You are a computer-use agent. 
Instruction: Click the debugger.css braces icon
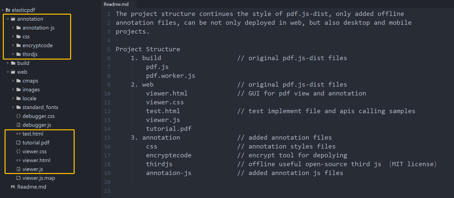pyautogui.click(x=18, y=116)
